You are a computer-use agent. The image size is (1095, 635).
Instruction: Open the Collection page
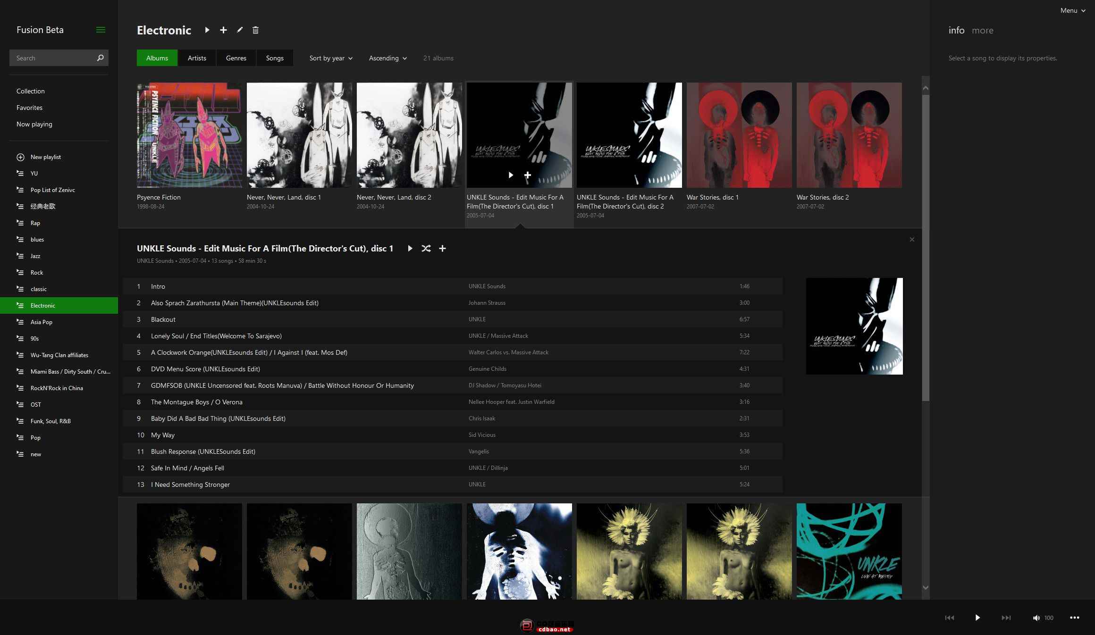31,91
